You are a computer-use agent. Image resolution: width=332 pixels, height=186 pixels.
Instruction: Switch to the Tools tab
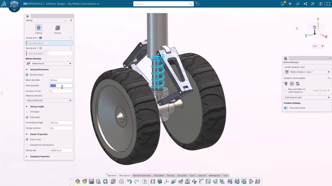pyautogui.click(x=192, y=175)
